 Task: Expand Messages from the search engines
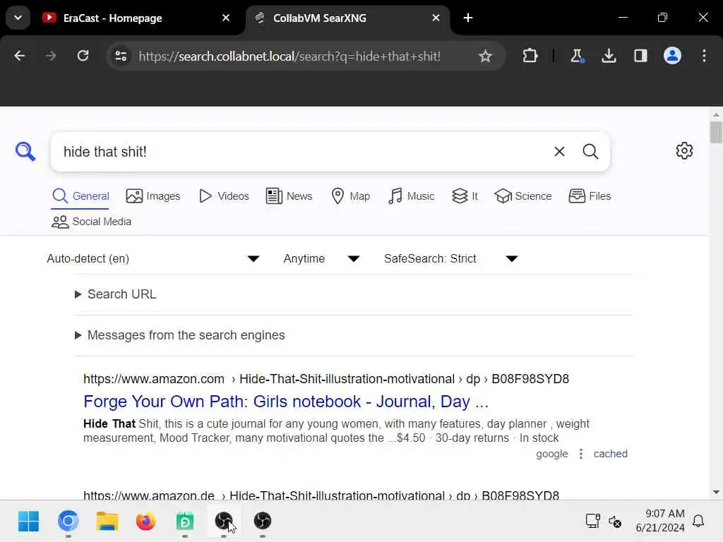pyautogui.click(x=180, y=335)
